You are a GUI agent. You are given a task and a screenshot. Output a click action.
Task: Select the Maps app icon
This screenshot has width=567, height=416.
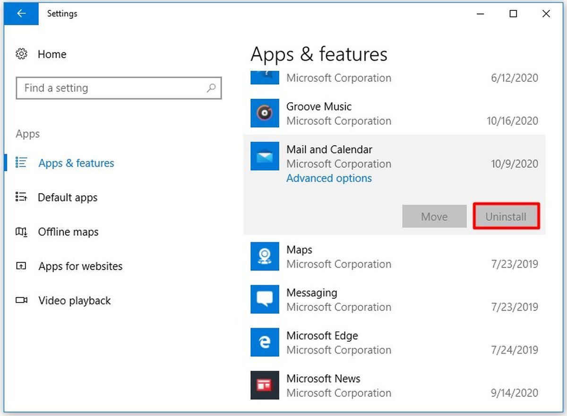(x=265, y=256)
